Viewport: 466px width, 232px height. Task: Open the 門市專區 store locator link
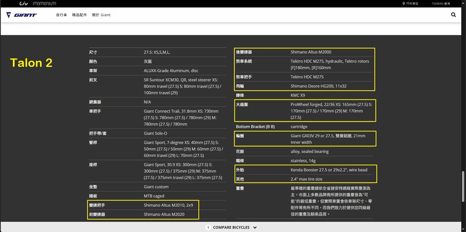click(410, 4)
